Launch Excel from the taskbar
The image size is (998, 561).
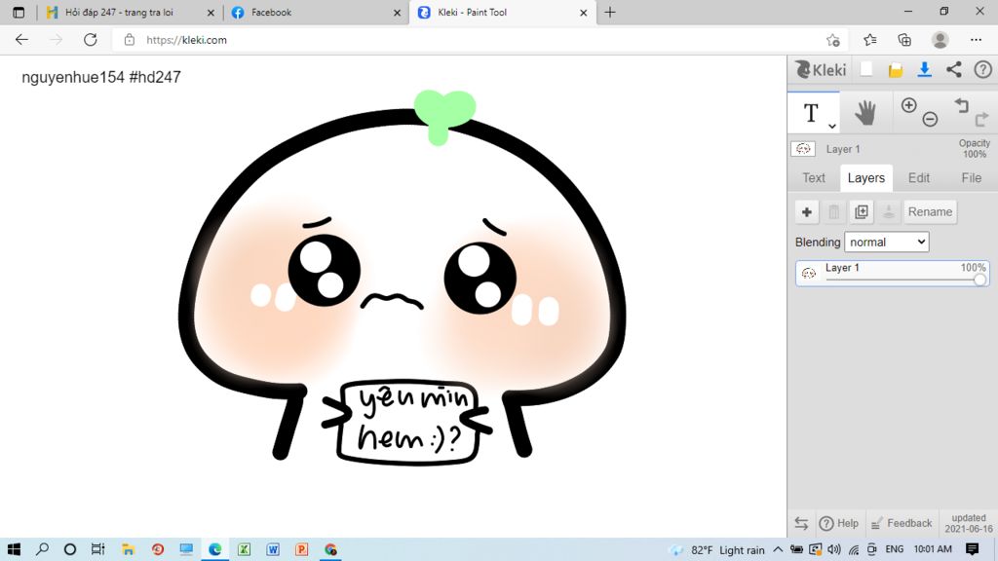(x=244, y=549)
